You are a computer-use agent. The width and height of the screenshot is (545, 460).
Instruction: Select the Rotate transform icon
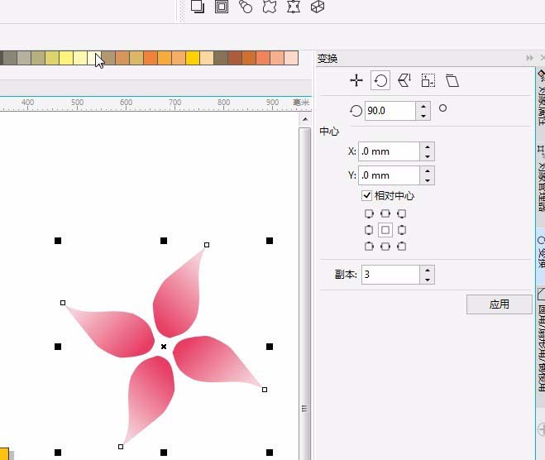click(380, 80)
